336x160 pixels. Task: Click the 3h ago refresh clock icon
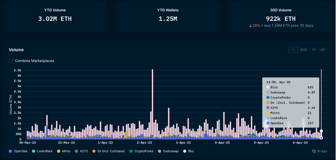tap(314, 151)
